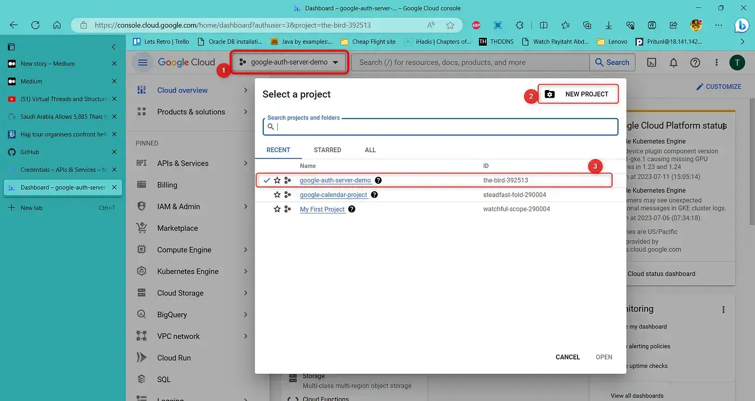Click OPEN in the project dialog
The image size is (755, 401).
tap(604, 357)
